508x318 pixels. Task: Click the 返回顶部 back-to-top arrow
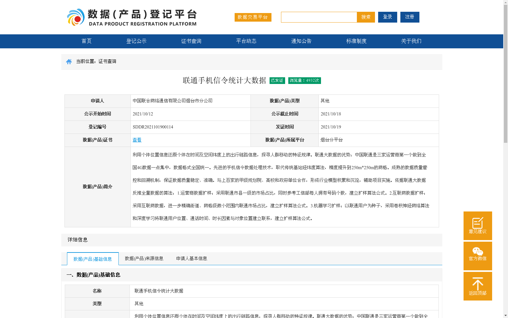pyautogui.click(x=478, y=286)
